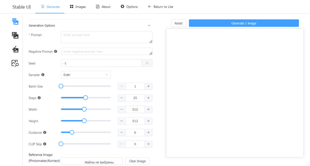Click the Steps value field showing 25
This screenshot has height=166, width=310.
point(135,98)
